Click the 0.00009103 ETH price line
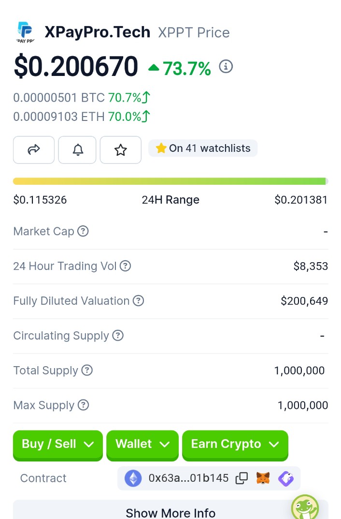This screenshot has height=519, width=341. tap(81, 117)
